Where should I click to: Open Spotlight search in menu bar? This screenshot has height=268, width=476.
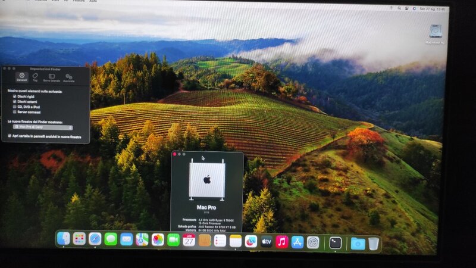[x=399, y=8]
